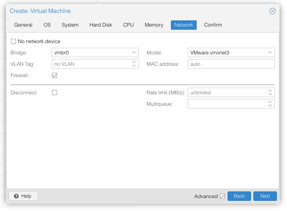Click the Multiqueue spinner arrows
The image size is (287, 211).
coord(270,104)
